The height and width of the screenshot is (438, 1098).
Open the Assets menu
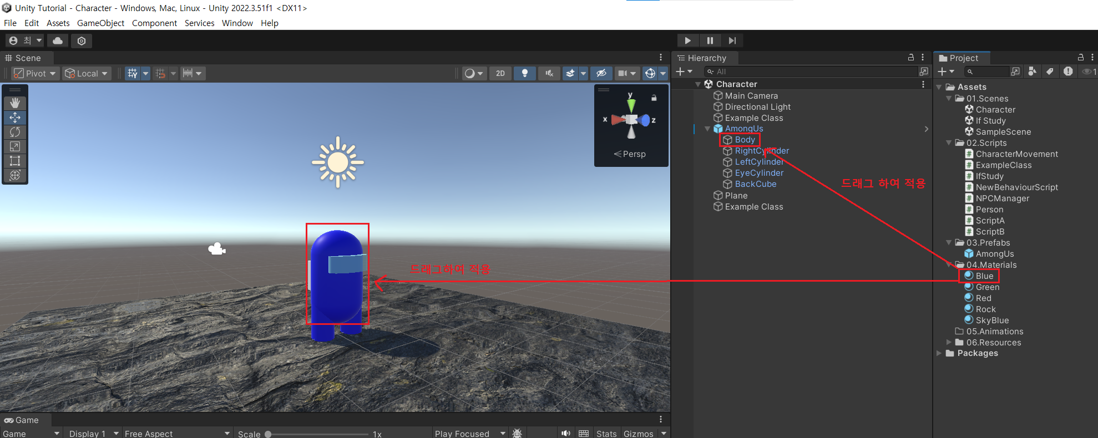point(58,23)
